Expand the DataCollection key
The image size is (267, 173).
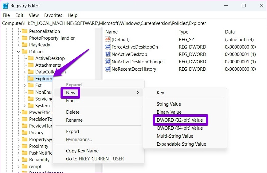tap(25, 72)
